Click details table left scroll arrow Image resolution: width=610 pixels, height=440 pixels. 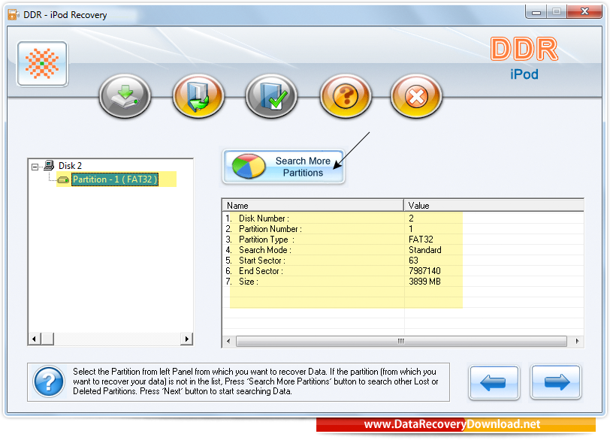(228, 342)
